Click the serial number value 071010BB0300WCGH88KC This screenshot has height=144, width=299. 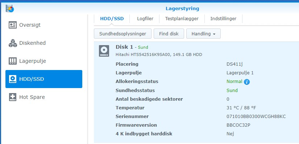pos(256,117)
